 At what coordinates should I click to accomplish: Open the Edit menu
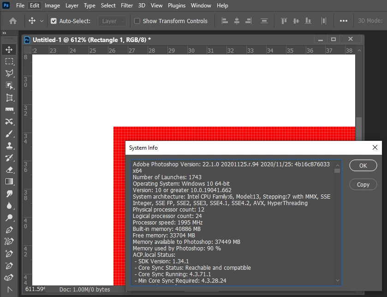35,6
